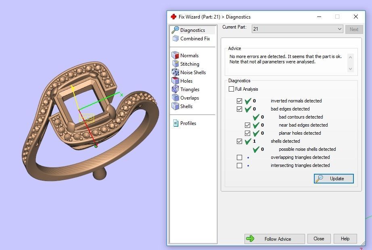Click the 'Profiles' text entry

tap(188, 123)
